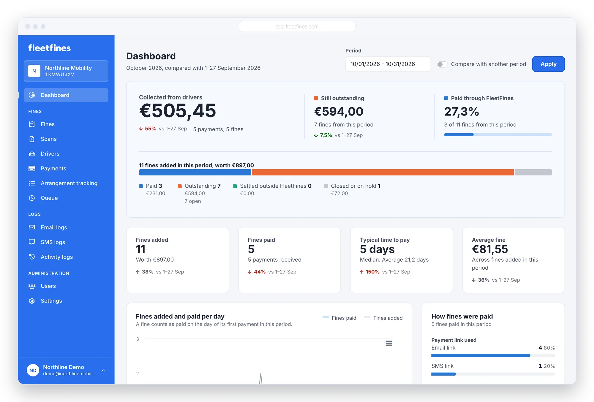Open Arrangement tracking in sidebar
The width and height of the screenshot is (594, 402).
66,183
